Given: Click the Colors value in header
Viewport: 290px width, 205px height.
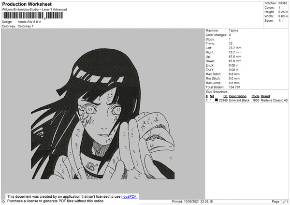Looking at the screenshot, I should pos(279,8).
